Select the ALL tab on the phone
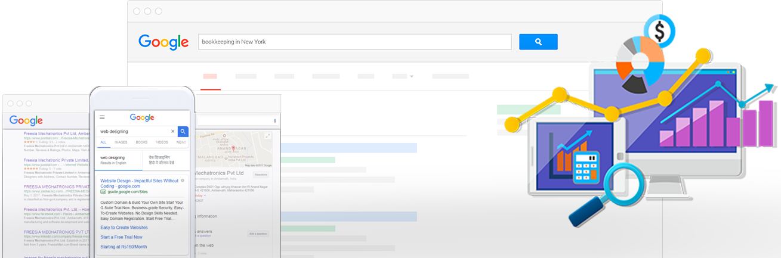This screenshot has width=781, height=258. (x=103, y=142)
